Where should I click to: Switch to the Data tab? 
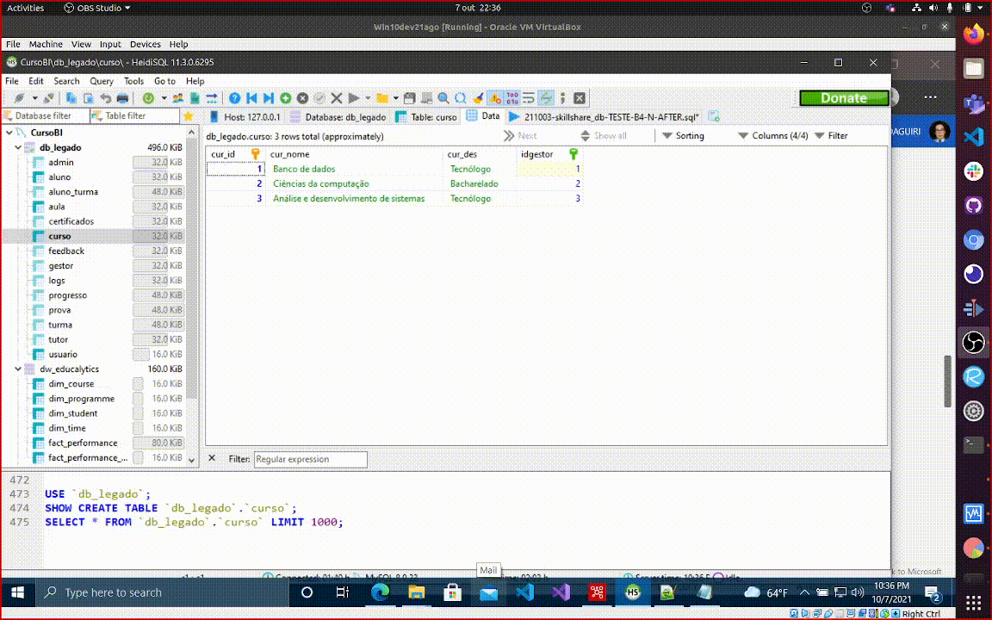483,115
